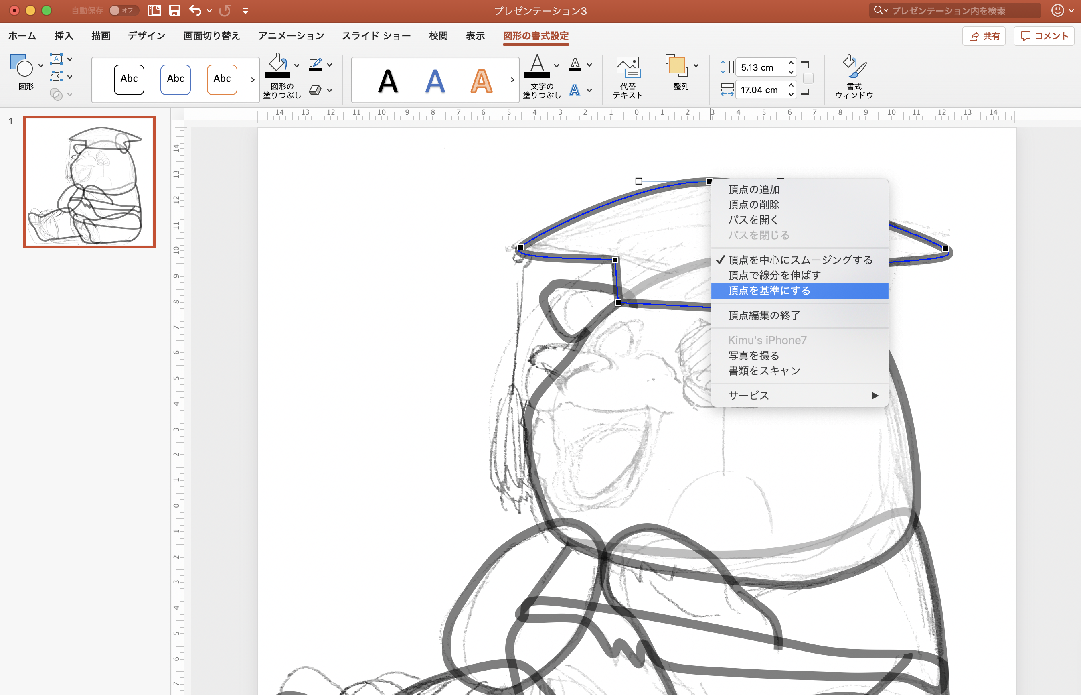Click the shape effects icon
Viewport: 1081px width, 695px height.
[315, 90]
